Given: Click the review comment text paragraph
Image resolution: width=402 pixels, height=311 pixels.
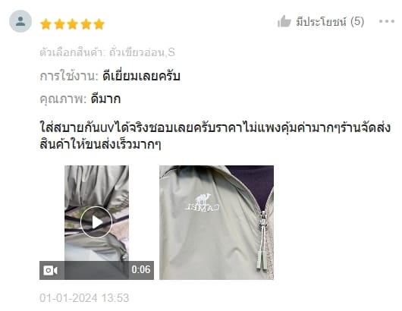Looking at the screenshot, I should click(215, 136).
